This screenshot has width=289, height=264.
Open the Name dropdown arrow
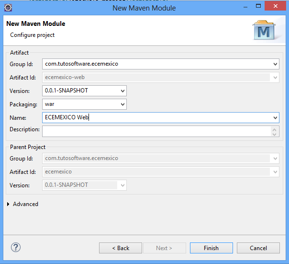tap(275, 118)
